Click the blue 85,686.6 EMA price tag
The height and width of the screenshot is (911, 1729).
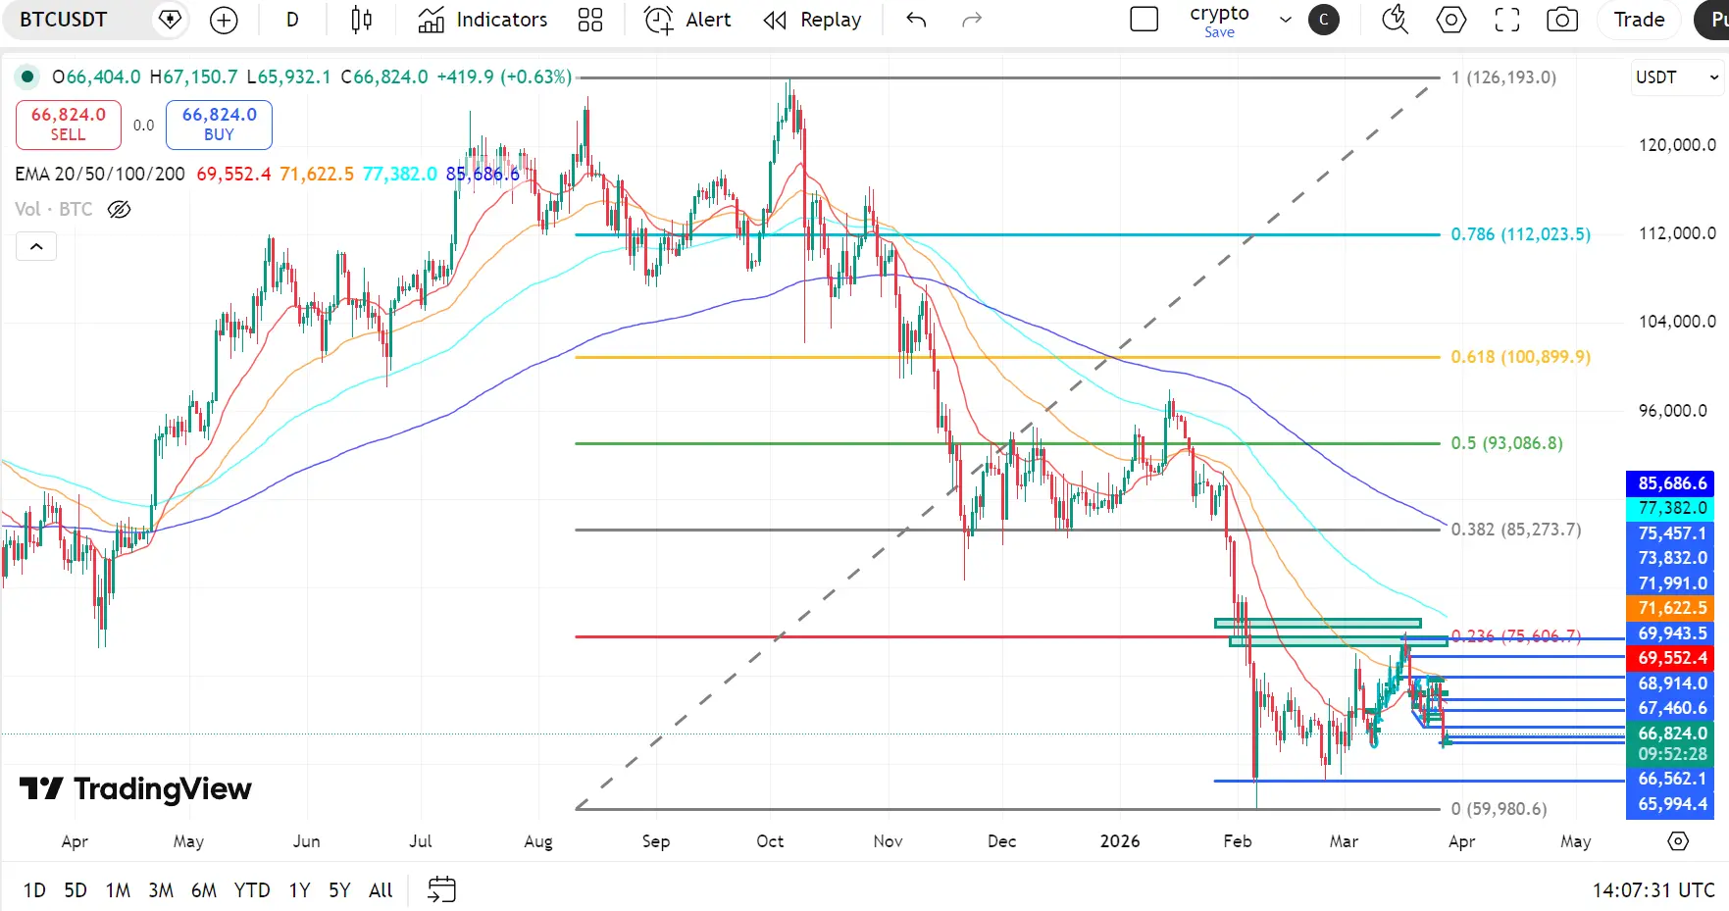pos(1672,483)
